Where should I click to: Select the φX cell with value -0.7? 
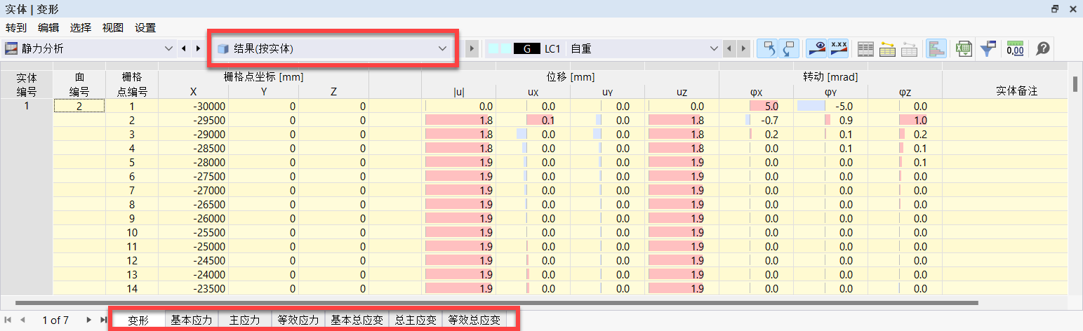pos(756,120)
